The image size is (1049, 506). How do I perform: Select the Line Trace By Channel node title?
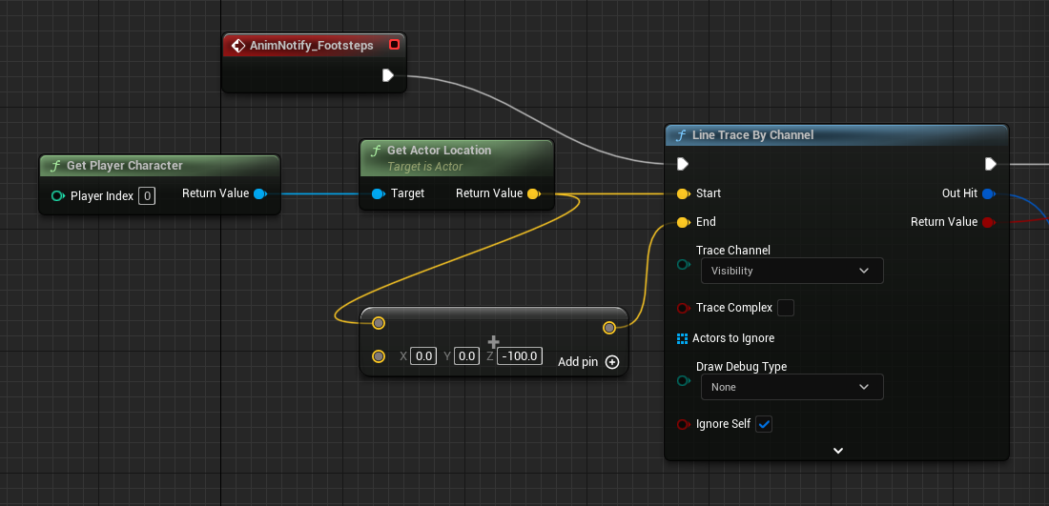[x=752, y=135]
